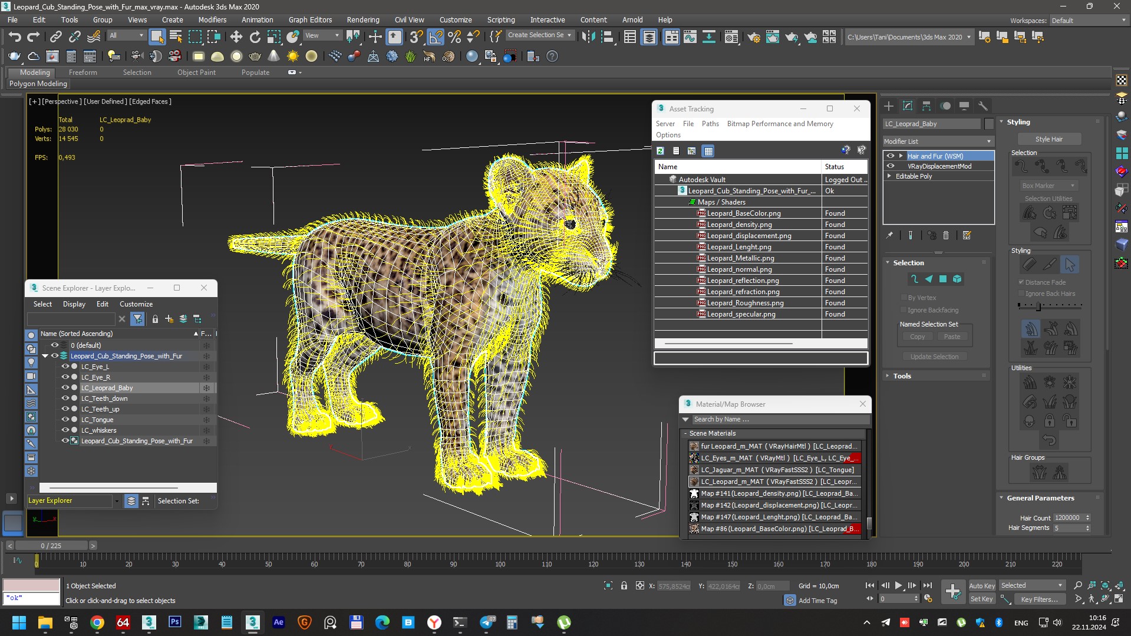
Task: Click the Undo arrow icon
Action: pos(15,37)
